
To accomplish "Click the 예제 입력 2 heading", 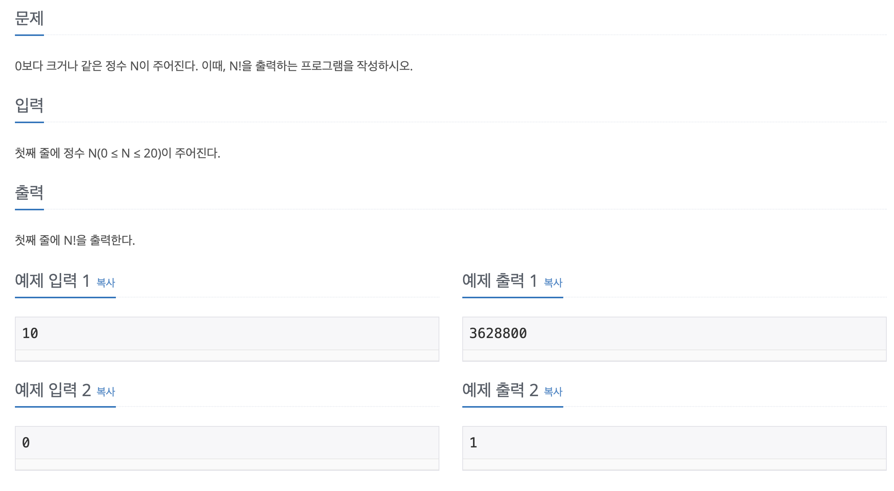I will tap(53, 390).
